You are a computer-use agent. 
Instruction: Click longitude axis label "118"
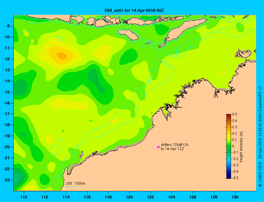pos(108,197)
